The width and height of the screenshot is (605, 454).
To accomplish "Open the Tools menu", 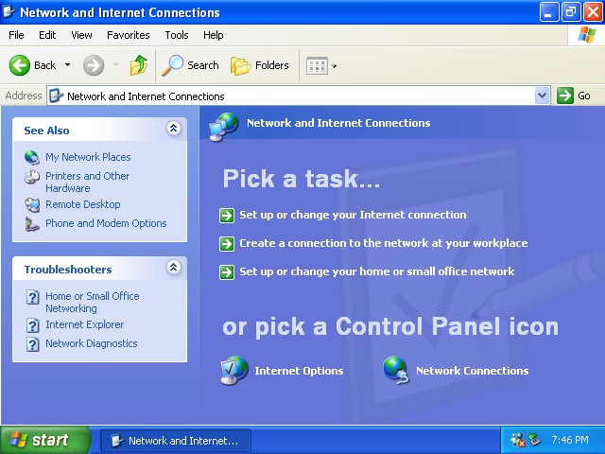I will (177, 35).
